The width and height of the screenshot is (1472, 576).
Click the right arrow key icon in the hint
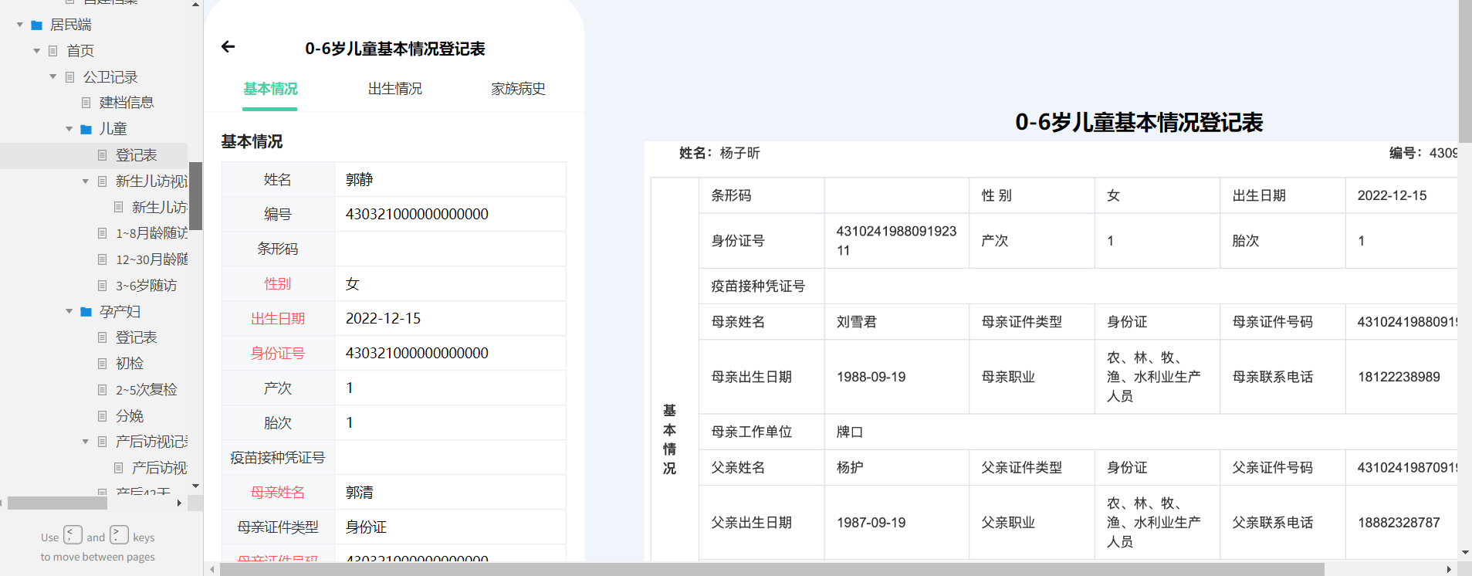119,534
